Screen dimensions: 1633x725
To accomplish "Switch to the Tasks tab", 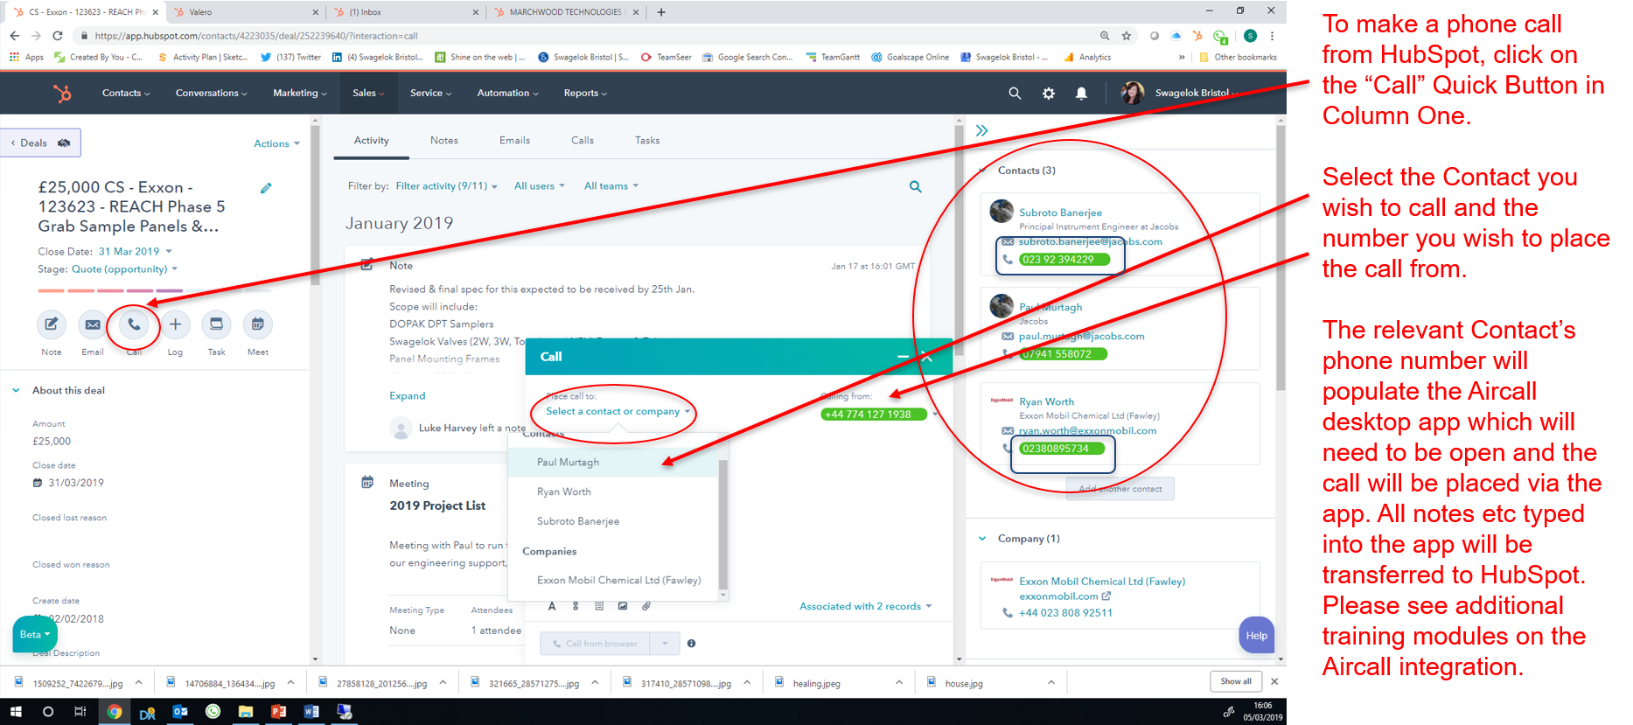I will coord(647,140).
